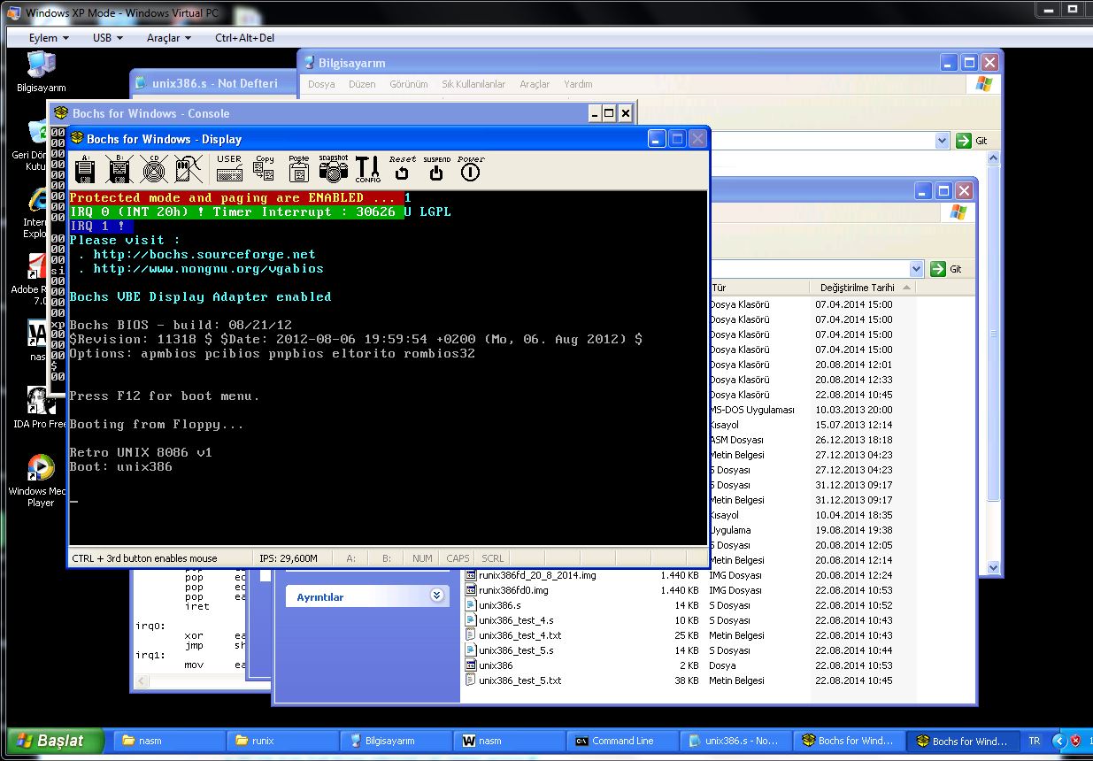Screen dimensions: 1093x761
Task: Send Ctrl+Alt+Del to the virtual machine
Action: click(245, 38)
